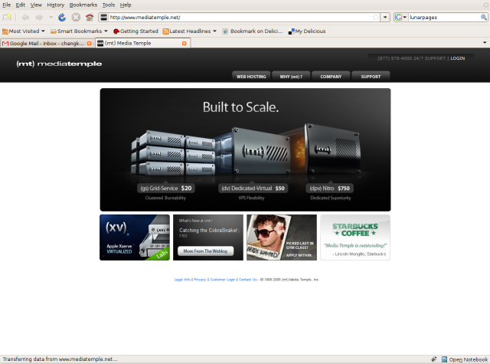Click the grid server stack image
Viewport: 490px width, 364px height.
(x=174, y=152)
